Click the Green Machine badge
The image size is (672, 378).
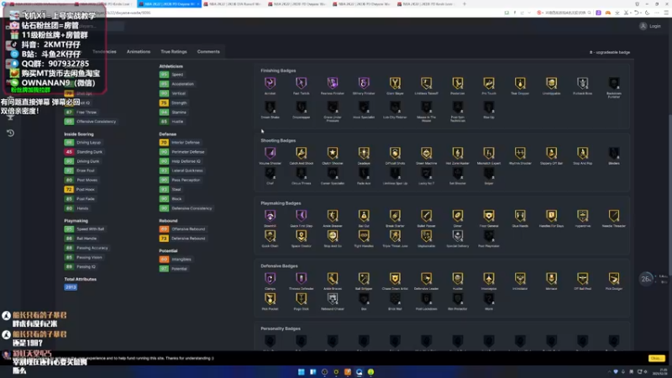pyautogui.click(x=427, y=153)
